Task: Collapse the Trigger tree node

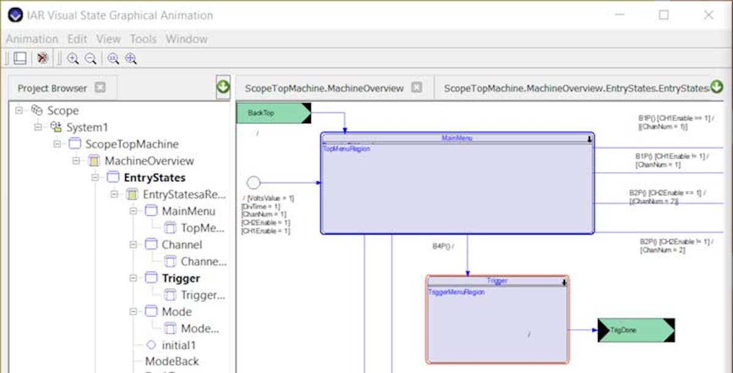Action: (134, 278)
